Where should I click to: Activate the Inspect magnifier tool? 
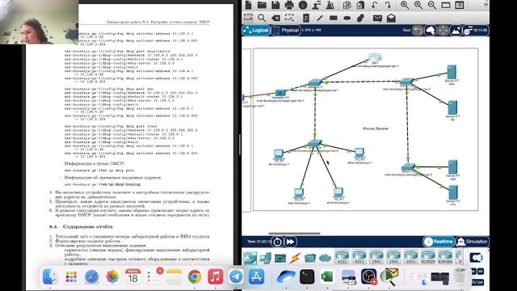click(262, 18)
